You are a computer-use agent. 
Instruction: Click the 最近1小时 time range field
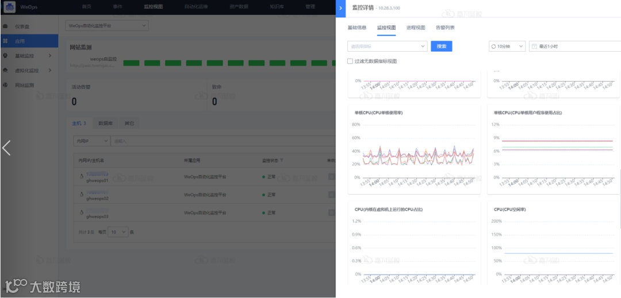[x=575, y=47]
